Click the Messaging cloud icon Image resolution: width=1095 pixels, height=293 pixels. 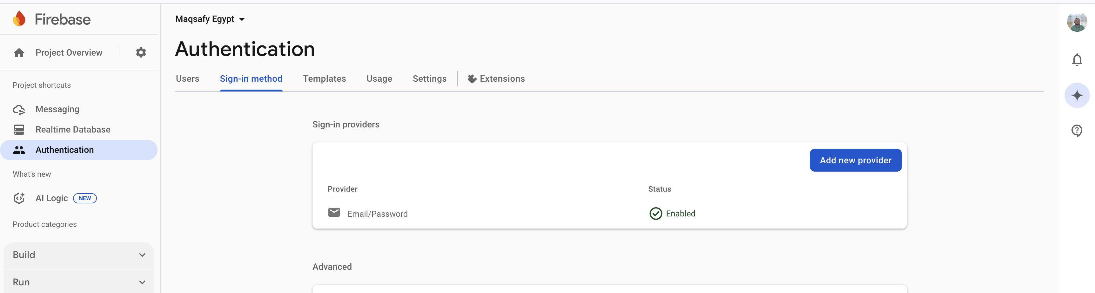point(19,110)
